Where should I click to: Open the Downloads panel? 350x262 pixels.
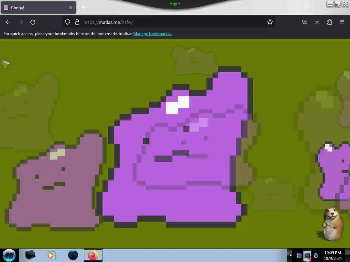317,22
